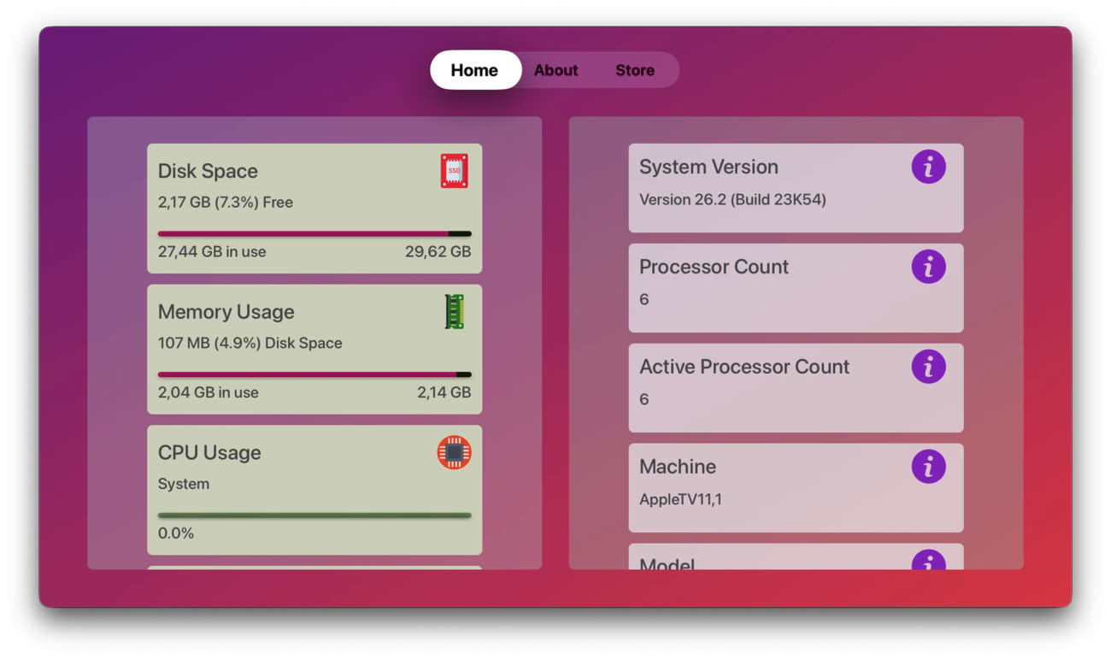Click Processor Count info icon
This screenshot has height=659, width=1111.
pyautogui.click(x=928, y=267)
